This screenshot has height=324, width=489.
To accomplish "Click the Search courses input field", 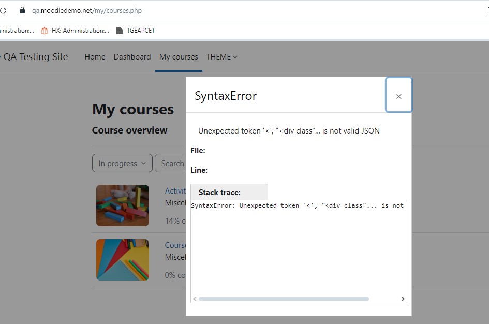I will (x=171, y=163).
